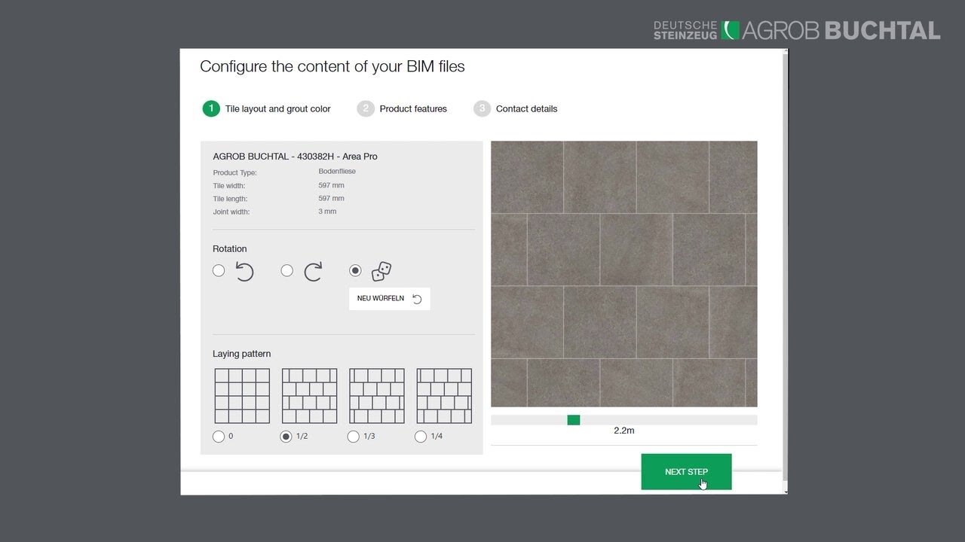Click the Configure the content of your BIM files heading
The width and height of the screenshot is (965, 542).
(332, 66)
